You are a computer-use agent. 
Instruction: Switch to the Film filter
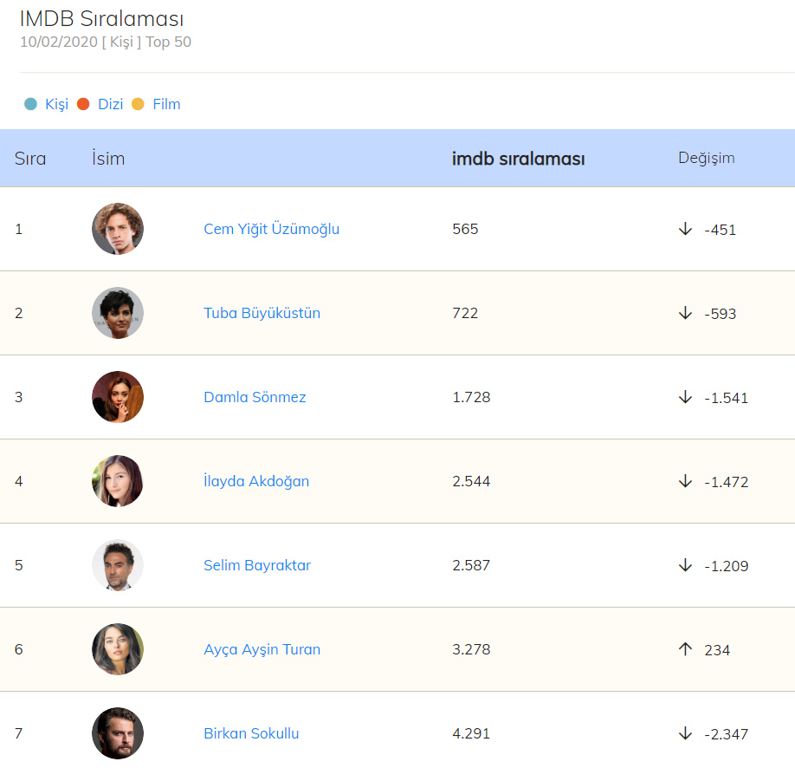click(166, 104)
